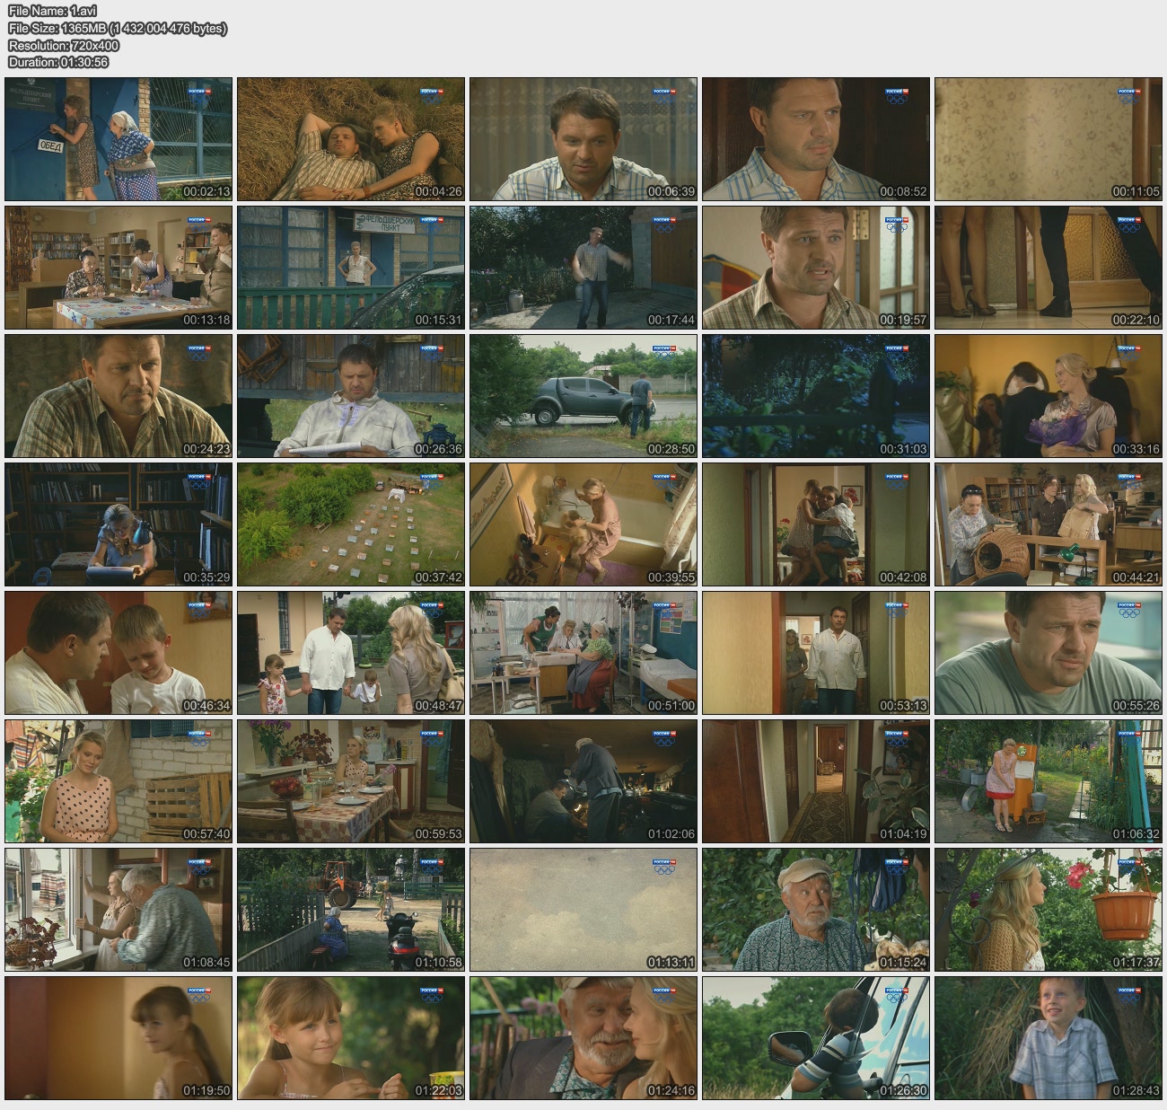Click channel logo in the 00:06:39 frame
This screenshot has height=1110, width=1167.
(663, 93)
